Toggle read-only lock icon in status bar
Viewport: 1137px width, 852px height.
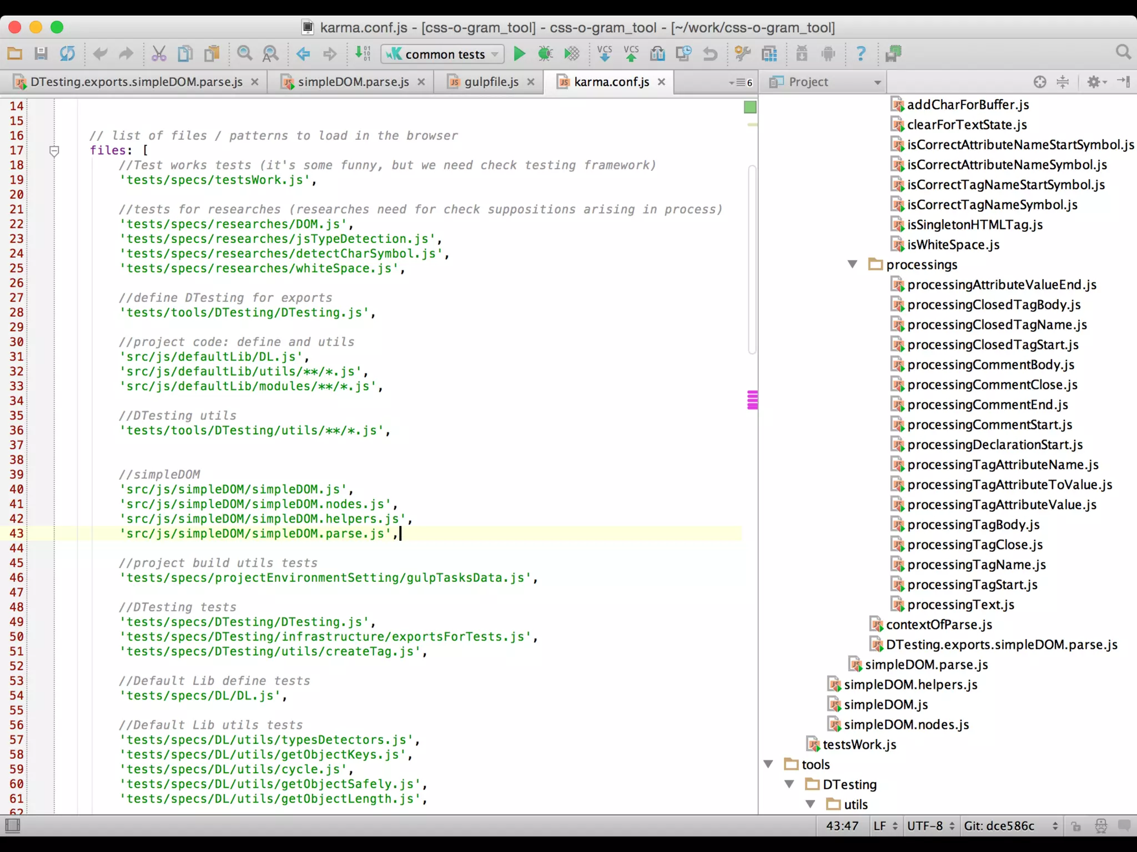[1076, 826]
